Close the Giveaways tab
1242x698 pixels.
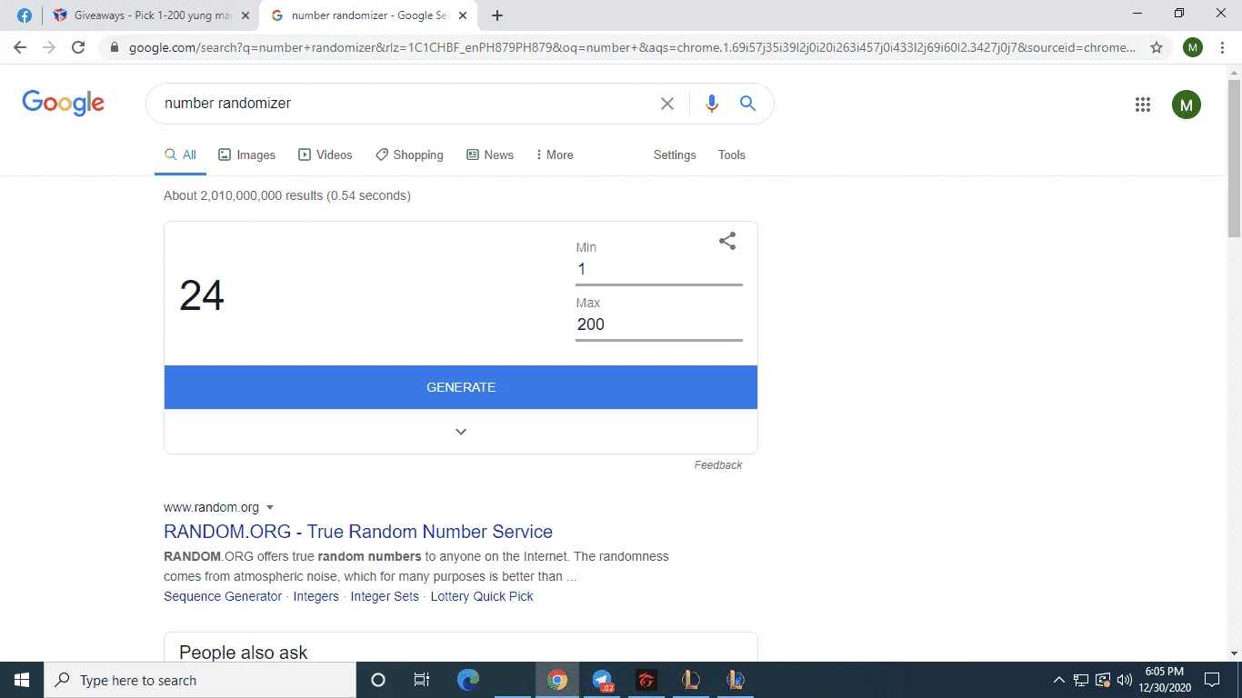pos(245,15)
